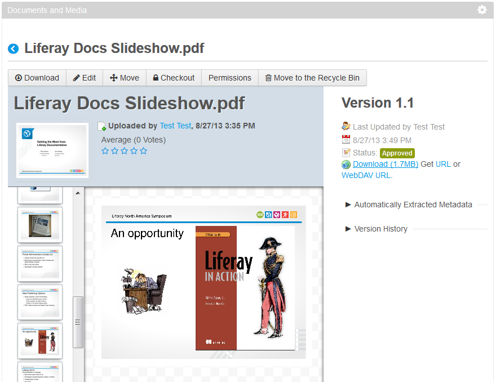This screenshot has width=496, height=382.
Task: Click the calendar icon beside updated date
Action: 346,140
